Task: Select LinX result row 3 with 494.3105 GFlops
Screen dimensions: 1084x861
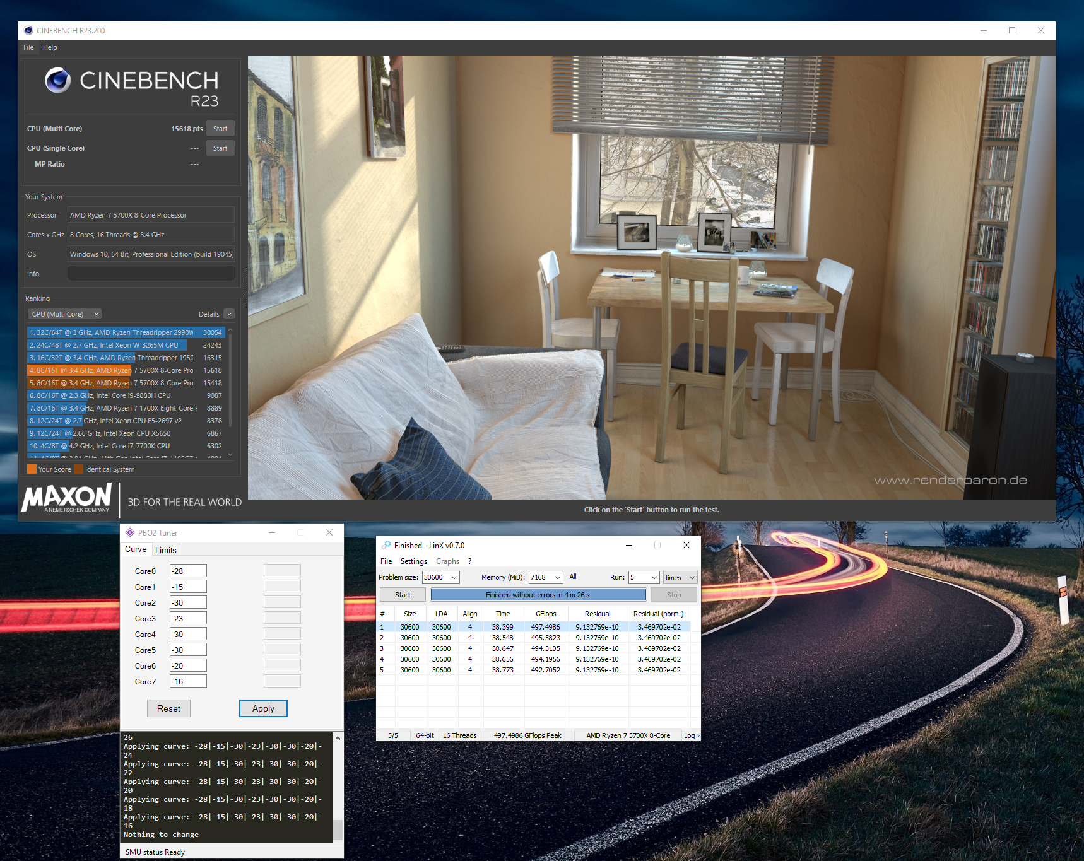Action: [534, 648]
